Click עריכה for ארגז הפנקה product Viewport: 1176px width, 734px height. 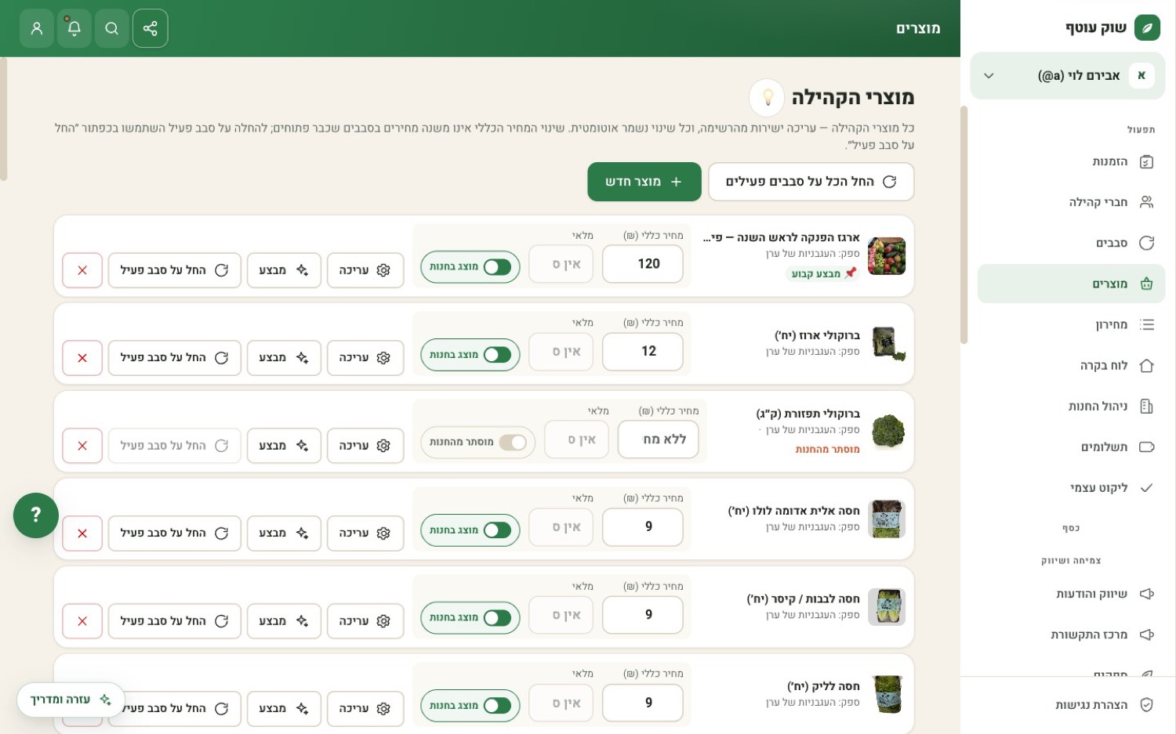click(x=365, y=270)
